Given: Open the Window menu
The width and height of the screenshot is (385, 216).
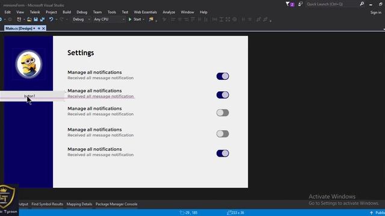Looking at the screenshot, I should click(x=187, y=12).
